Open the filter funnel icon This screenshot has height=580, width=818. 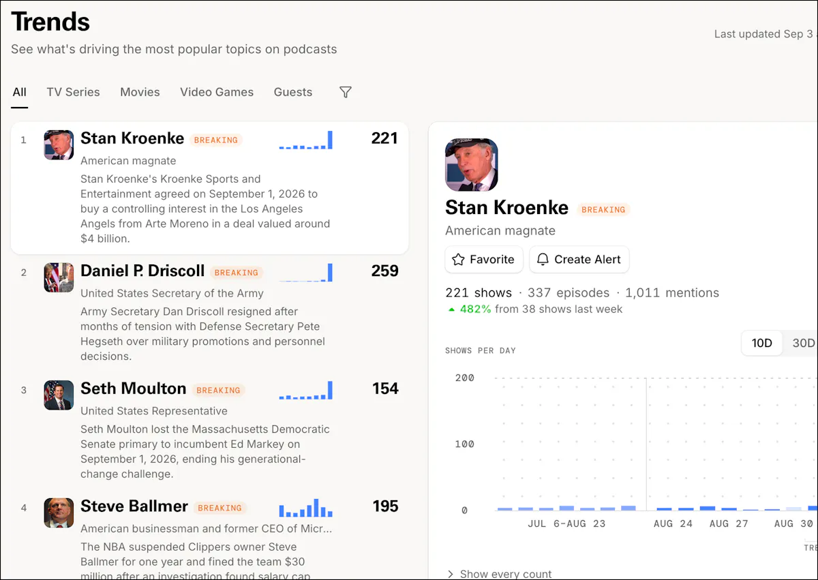click(x=346, y=92)
